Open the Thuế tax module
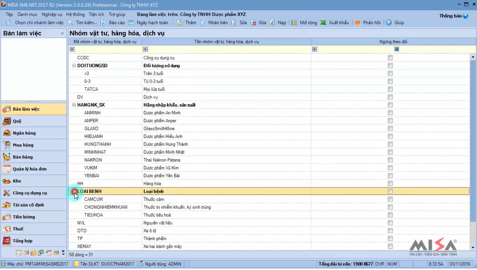Image resolution: width=477 pixels, height=270 pixels. pos(33,229)
